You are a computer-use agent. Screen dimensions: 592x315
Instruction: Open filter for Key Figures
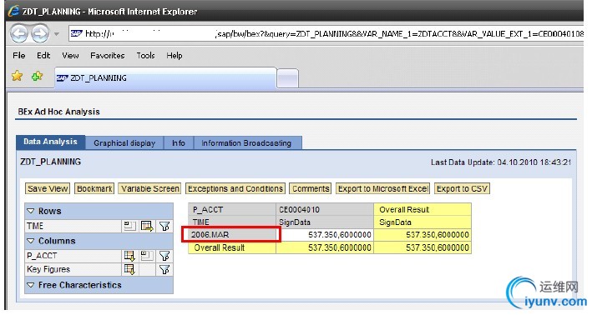(x=164, y=269)
